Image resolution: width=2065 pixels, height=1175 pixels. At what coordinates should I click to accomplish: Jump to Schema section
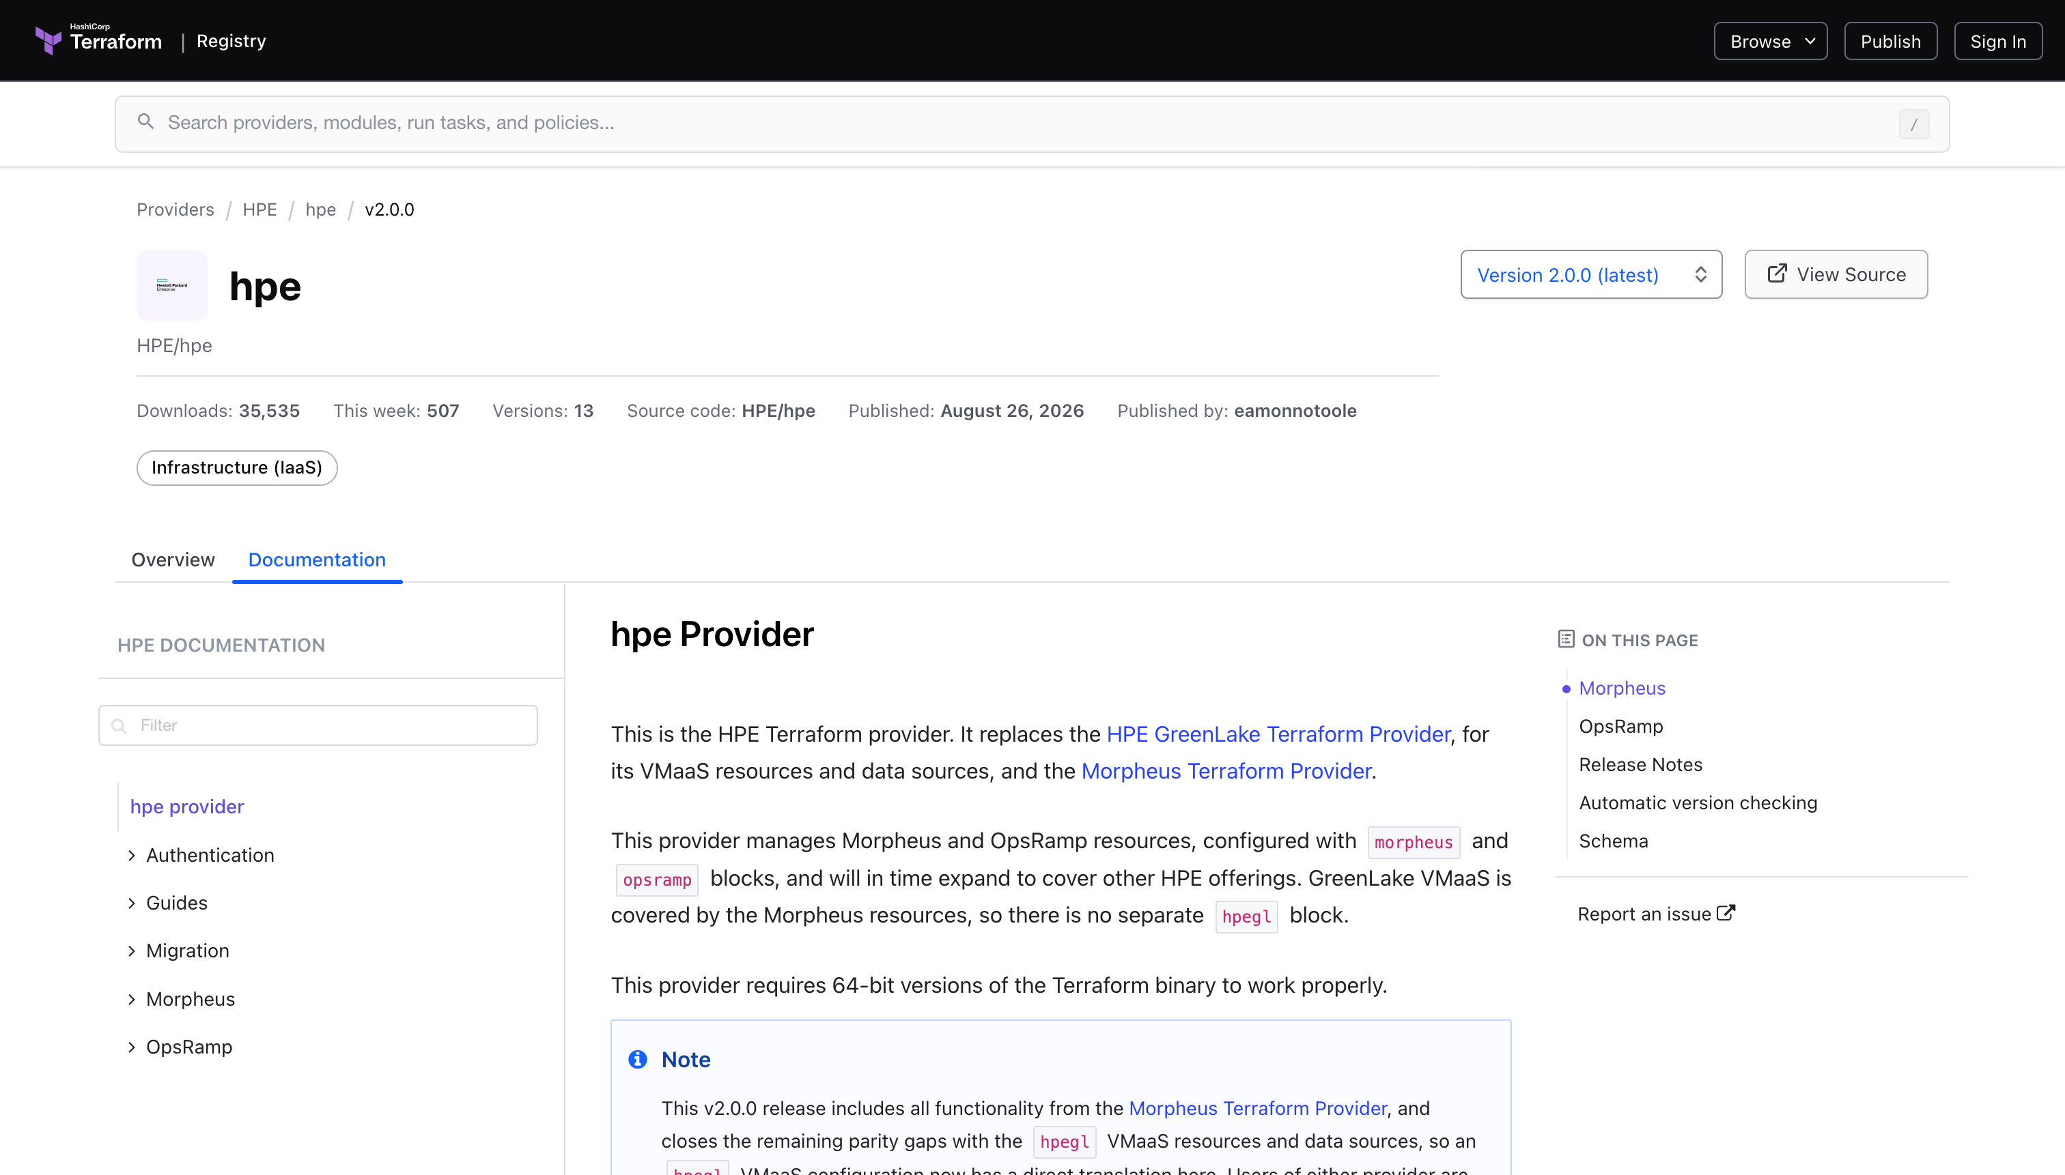tap(1613, 841)
